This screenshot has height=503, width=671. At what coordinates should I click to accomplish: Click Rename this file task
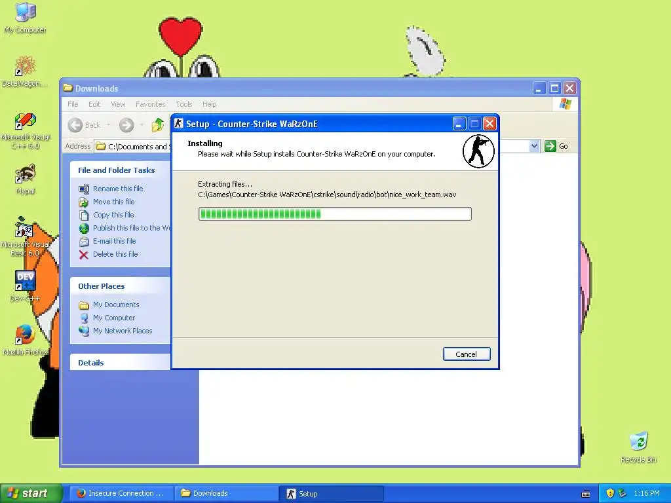tap(118, 189)
